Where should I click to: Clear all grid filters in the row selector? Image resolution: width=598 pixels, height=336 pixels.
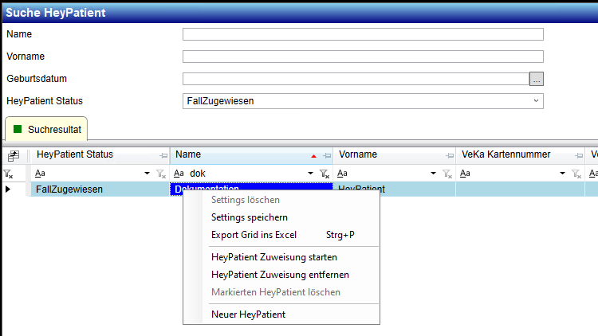tap(9, 174)
